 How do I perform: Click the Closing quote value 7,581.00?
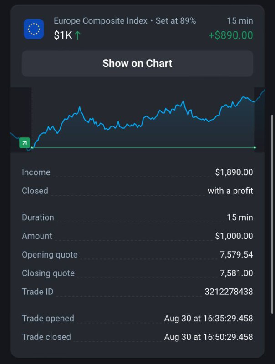coord(236,273)
